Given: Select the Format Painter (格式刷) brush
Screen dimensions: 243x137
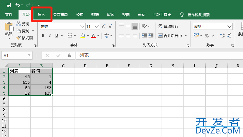Looking at the screenshot, I should [x=25, y=38].
